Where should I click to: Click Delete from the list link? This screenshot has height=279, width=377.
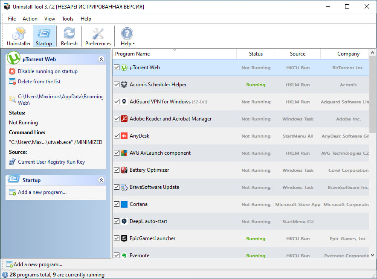(39, 82)
